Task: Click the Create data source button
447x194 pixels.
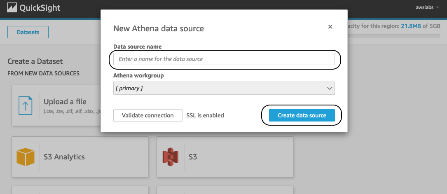Action: pos(302,115)
